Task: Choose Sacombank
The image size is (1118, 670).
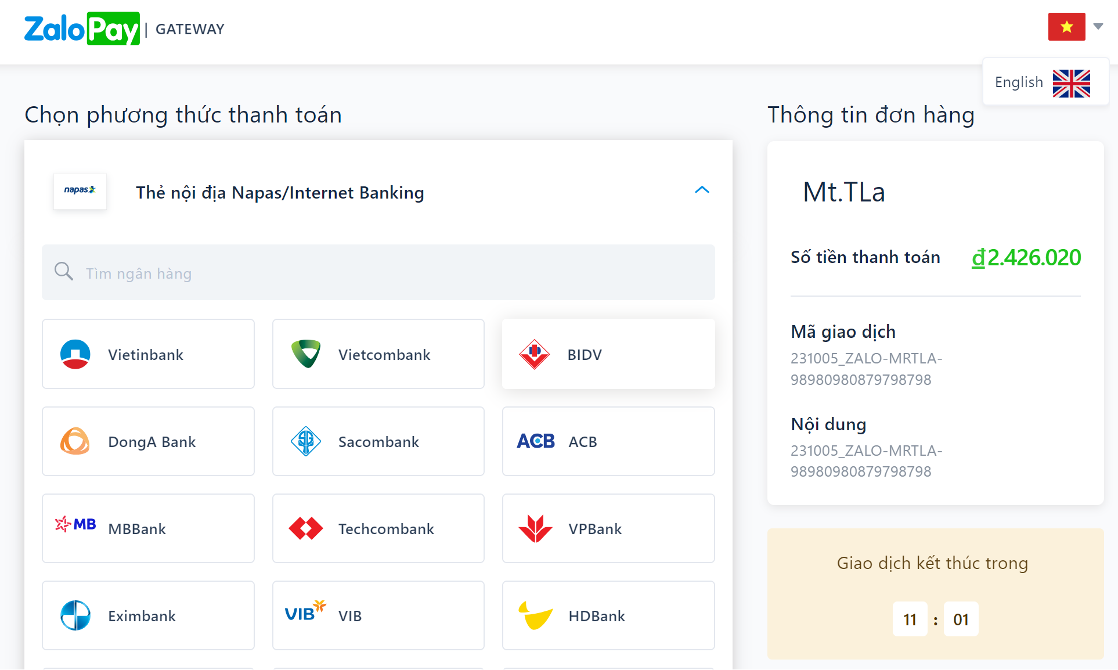Action: [x=378, y=441]
